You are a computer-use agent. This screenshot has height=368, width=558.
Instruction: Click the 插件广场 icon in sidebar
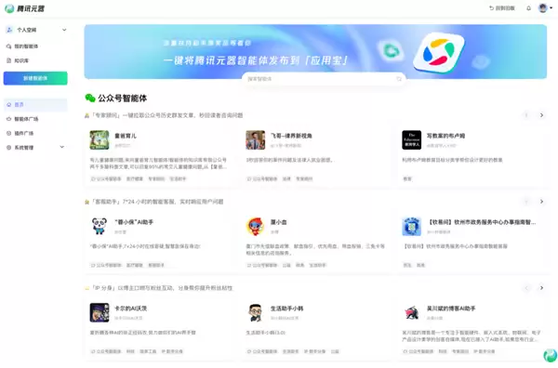(9, 133)
